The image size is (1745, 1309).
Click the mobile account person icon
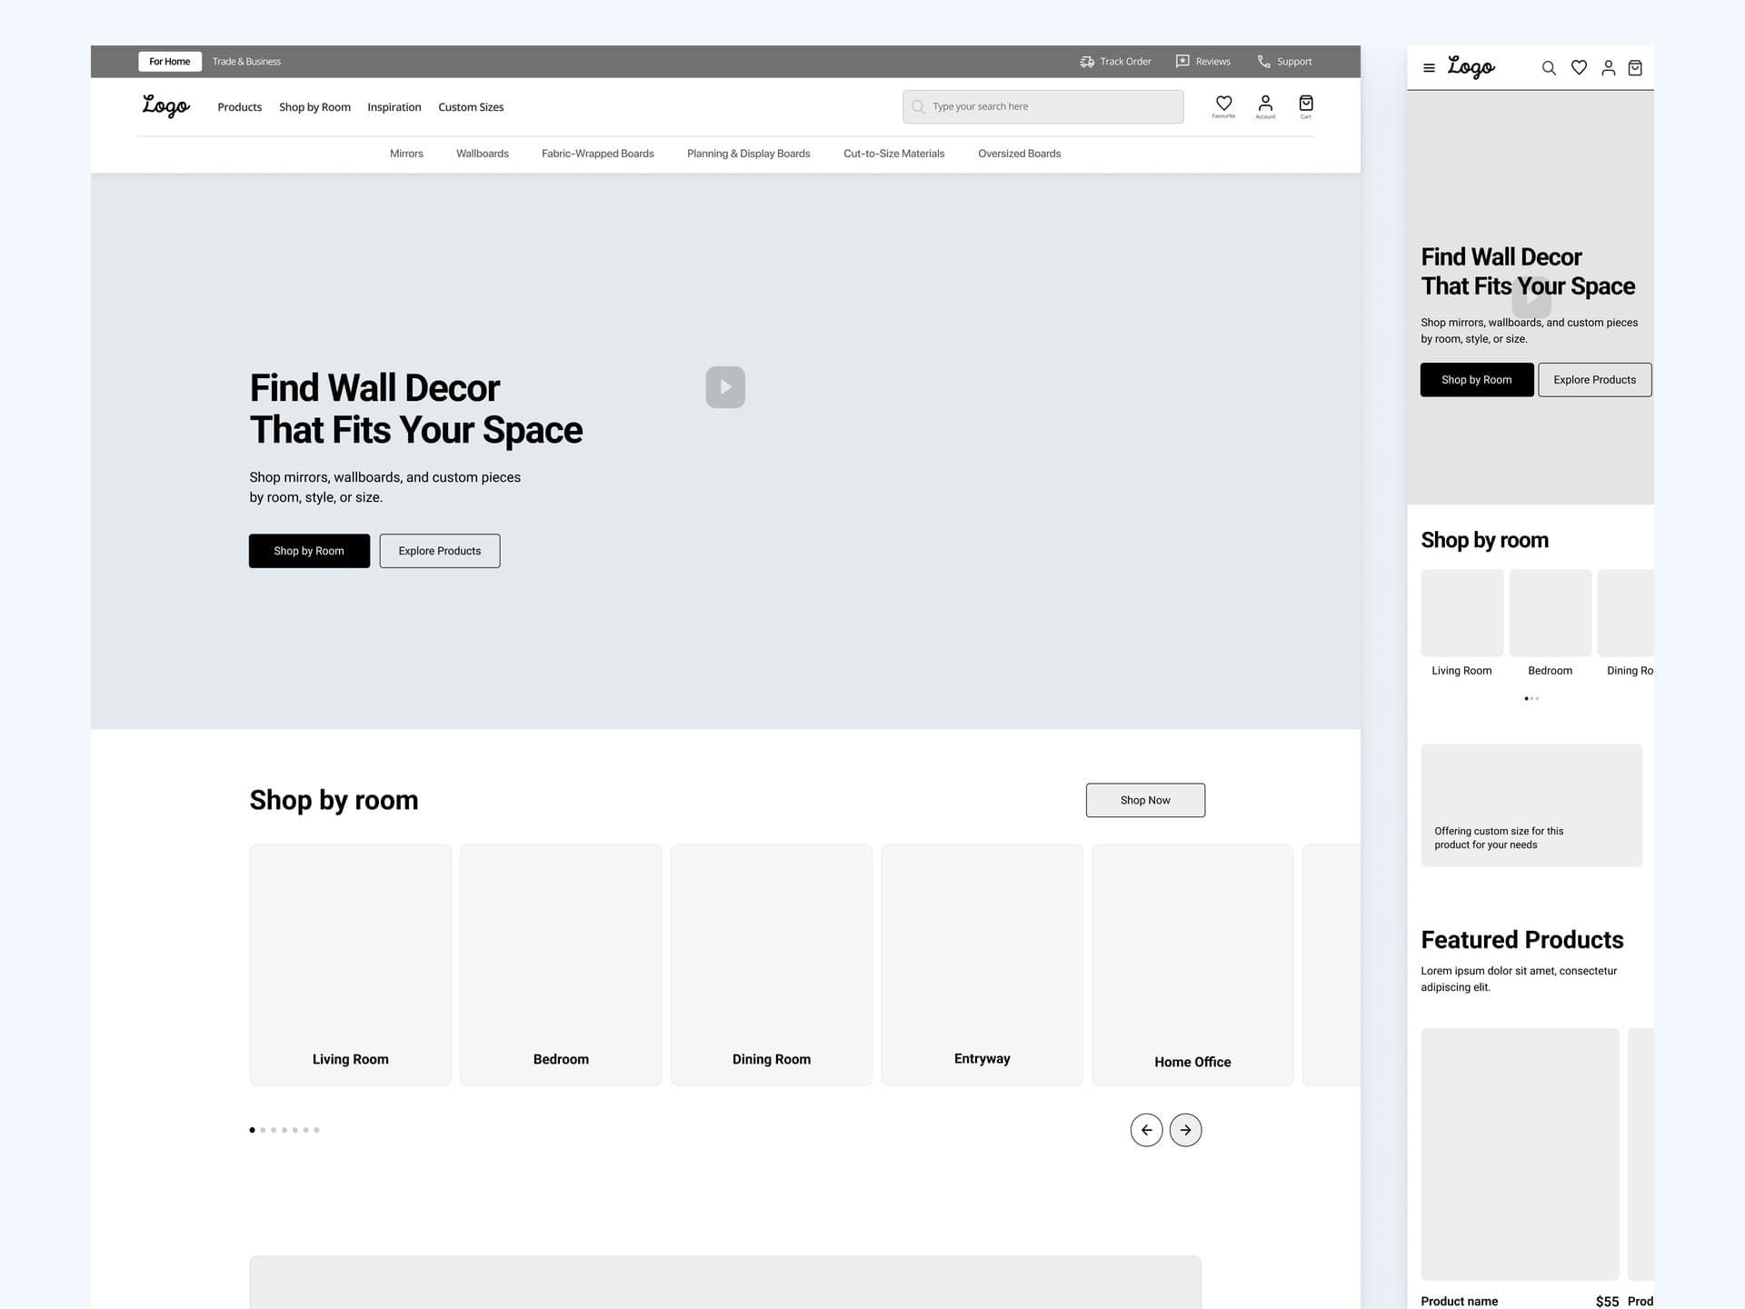(1608, 68)
